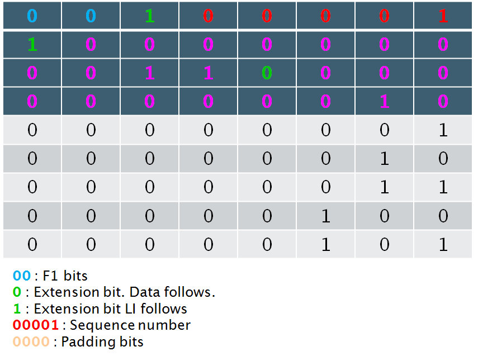478x356 pixels.
Task: Click the green 0 in the third row
Action: (x=267, y=73)
